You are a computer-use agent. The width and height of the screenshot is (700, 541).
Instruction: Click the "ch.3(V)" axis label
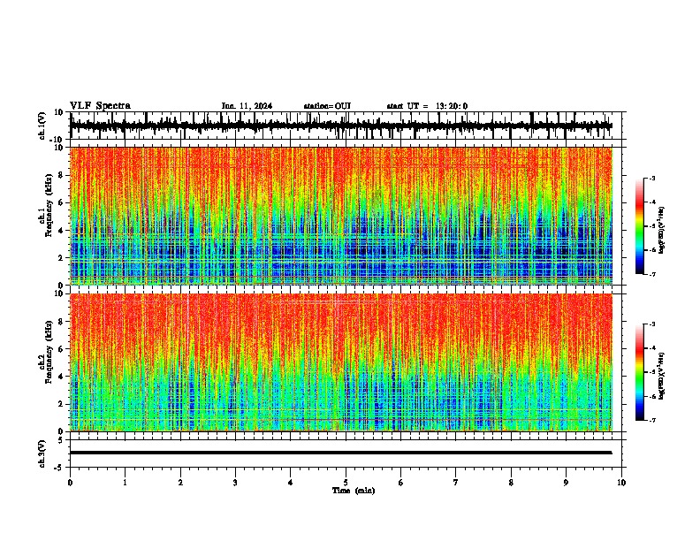click(x=42, y=453)
